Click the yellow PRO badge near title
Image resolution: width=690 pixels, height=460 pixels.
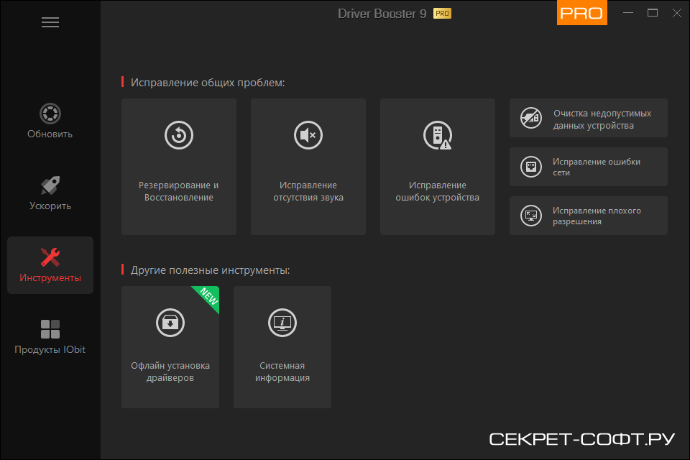tap(442, 14)
